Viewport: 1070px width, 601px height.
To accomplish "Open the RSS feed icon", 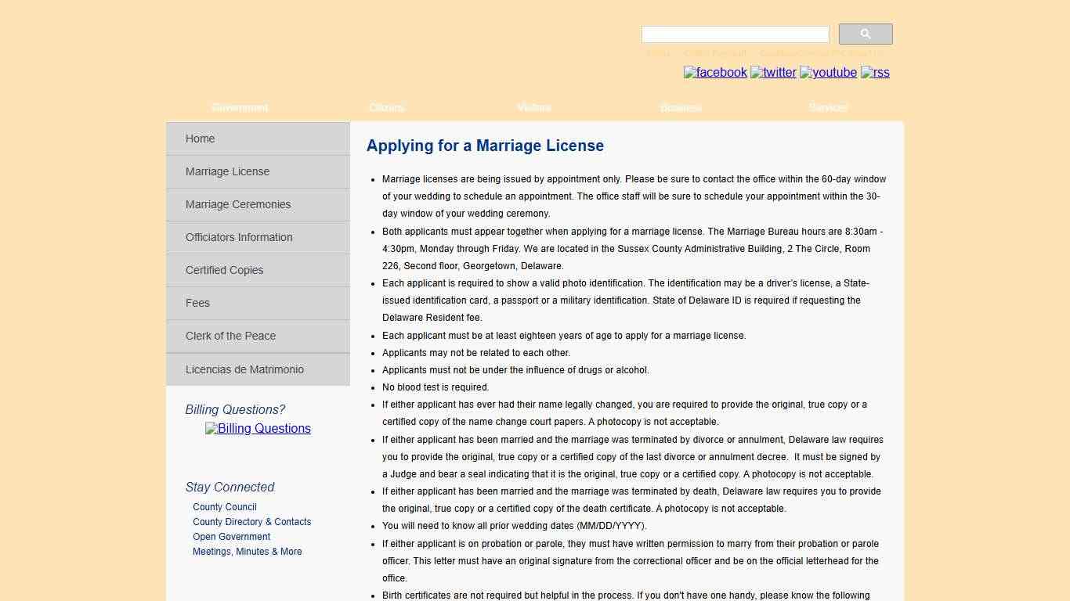I will click(x=875, y=72).
